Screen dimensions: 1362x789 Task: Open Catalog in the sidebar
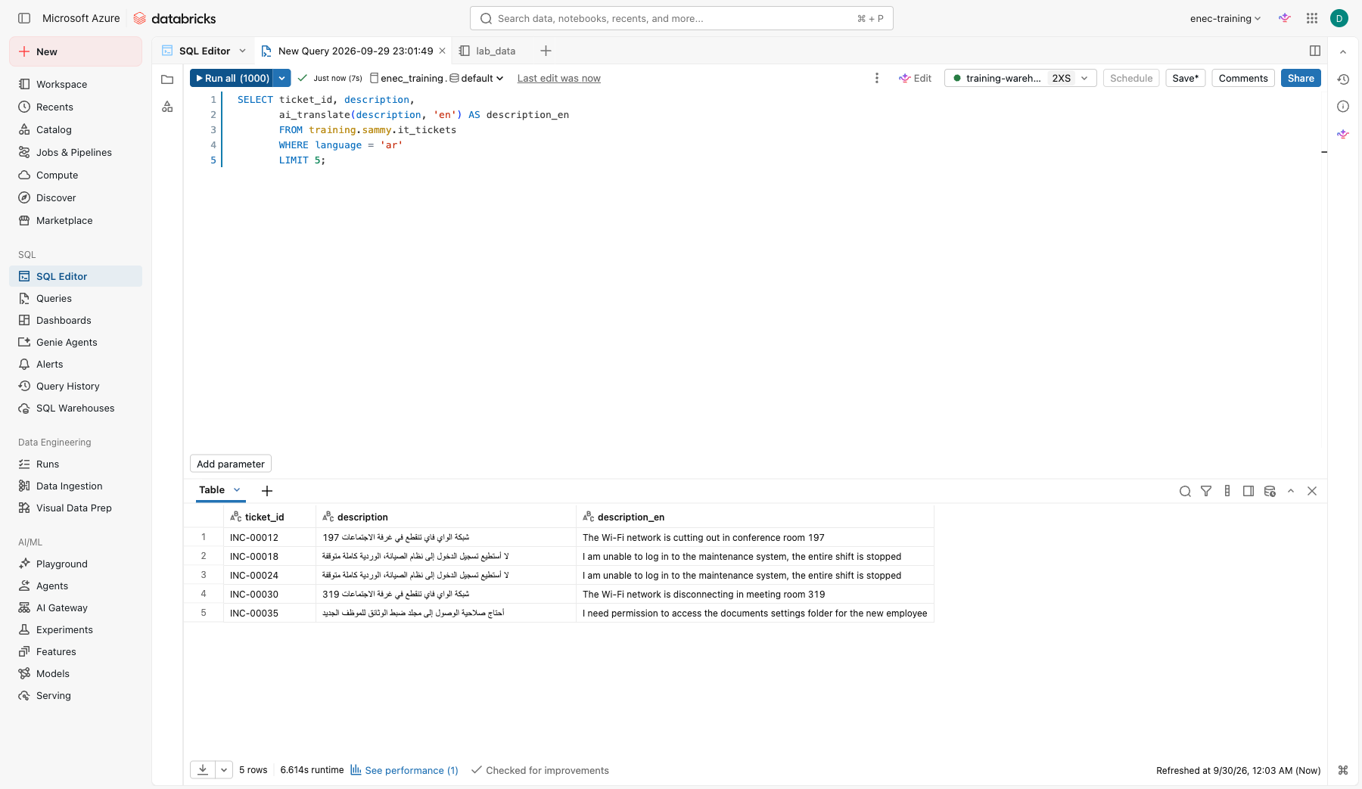[54, 129]
